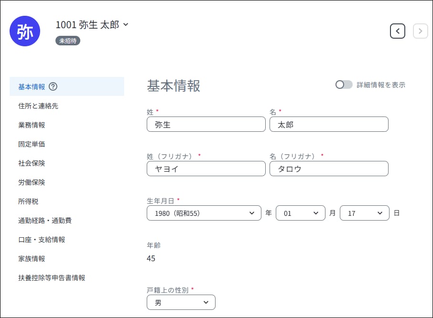433x318 pixels.
Task: Toggle 詳細情報を表示 switch
Action: coord(344,85)
